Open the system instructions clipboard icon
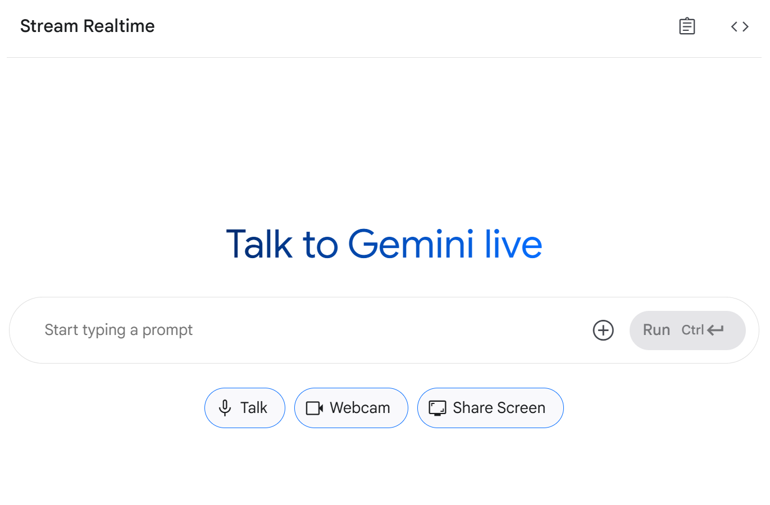This screenshot has width=770, height=505. (x=687, y=26)
